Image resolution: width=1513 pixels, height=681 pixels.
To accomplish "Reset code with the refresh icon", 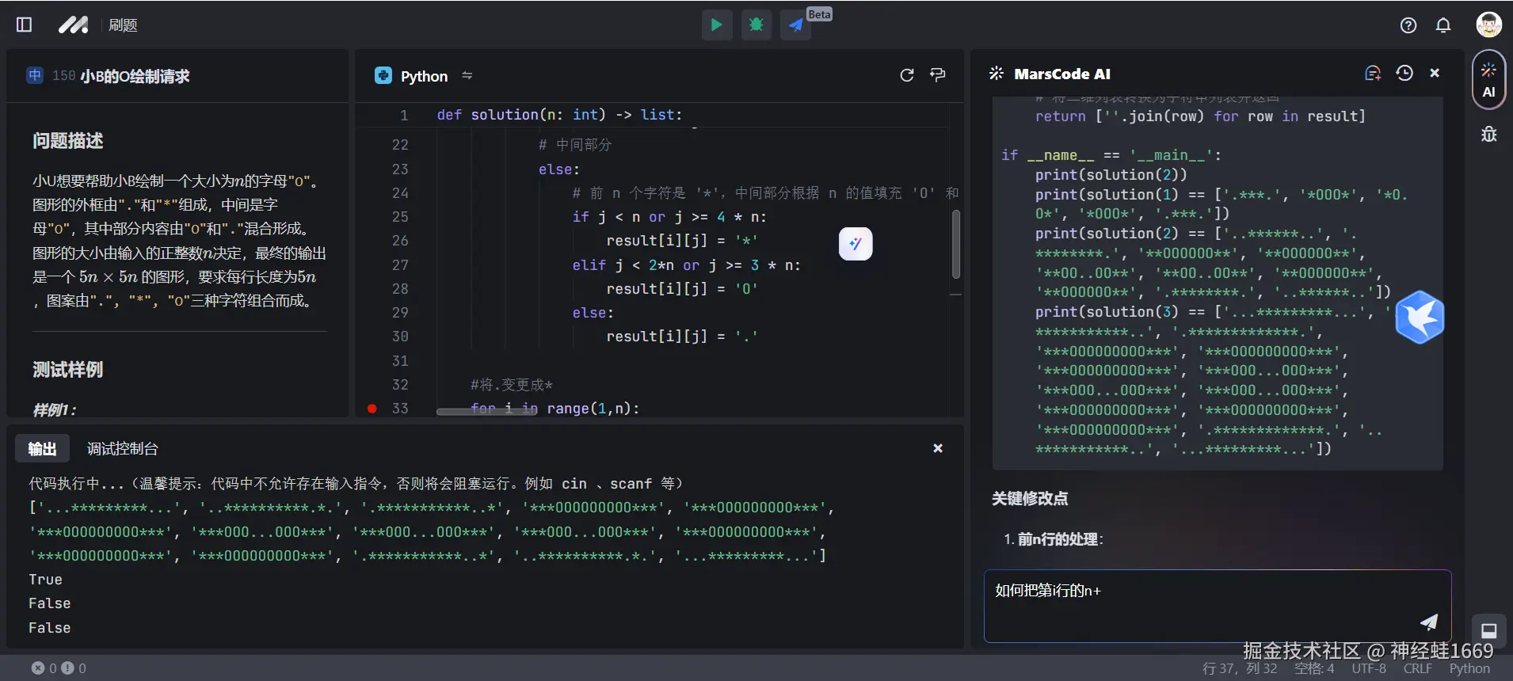I will (907, 75).
